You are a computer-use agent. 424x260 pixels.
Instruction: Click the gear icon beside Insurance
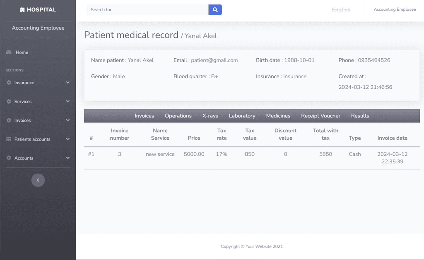pyautogui.click(x=9, y=83)
